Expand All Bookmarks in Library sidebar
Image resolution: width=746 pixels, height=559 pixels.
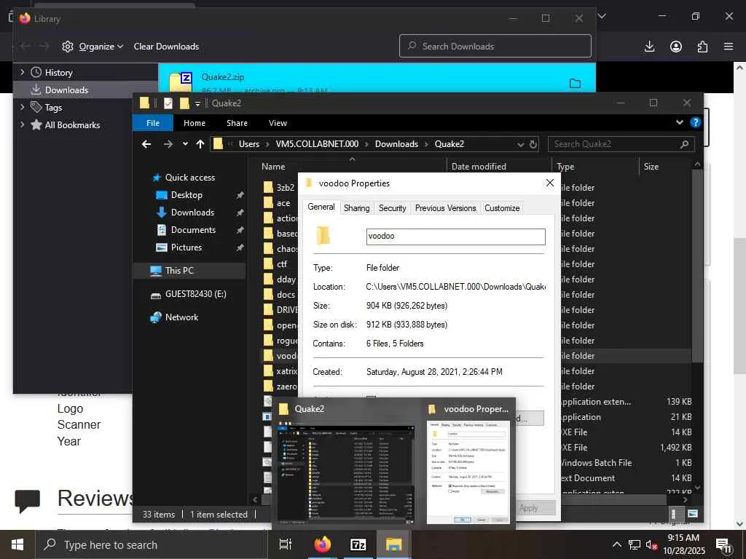coord(22,125)
